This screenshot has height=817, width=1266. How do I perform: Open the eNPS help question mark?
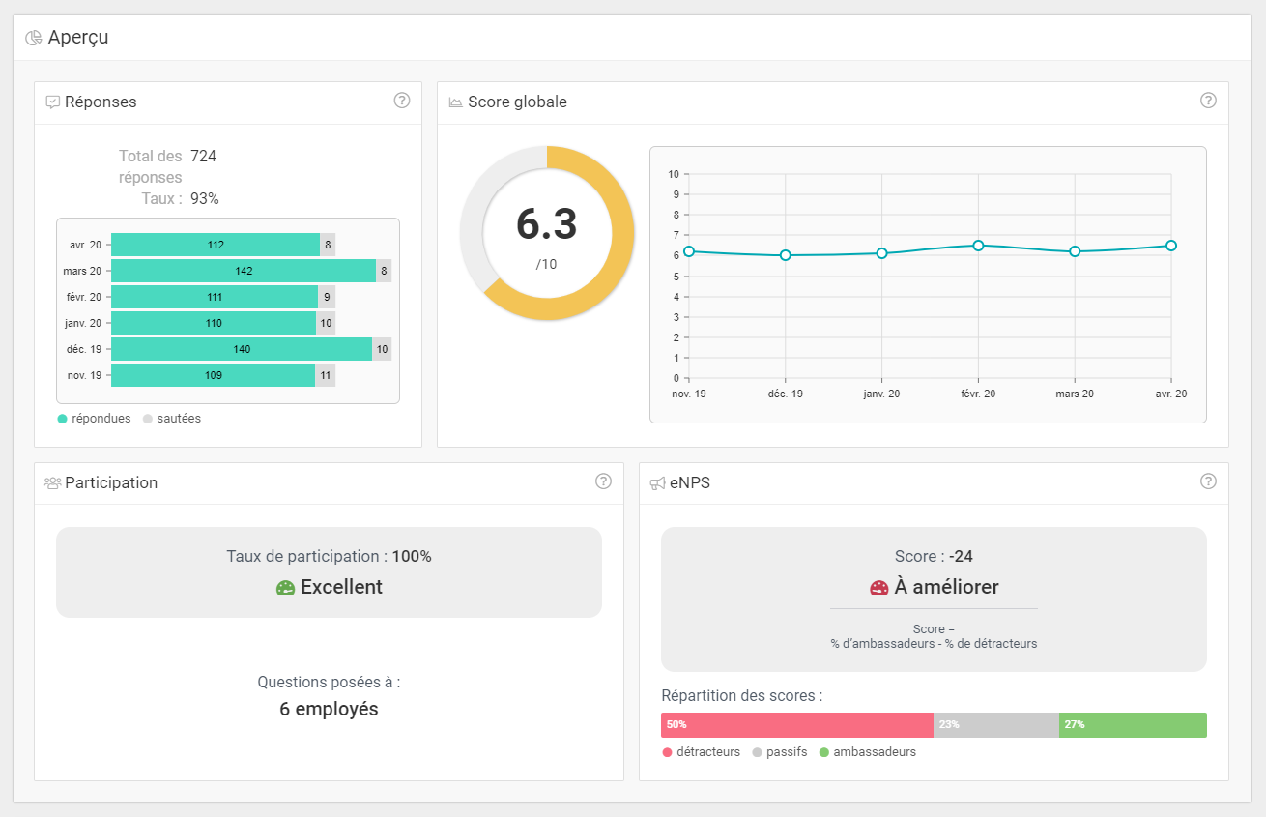point(1208,481)
